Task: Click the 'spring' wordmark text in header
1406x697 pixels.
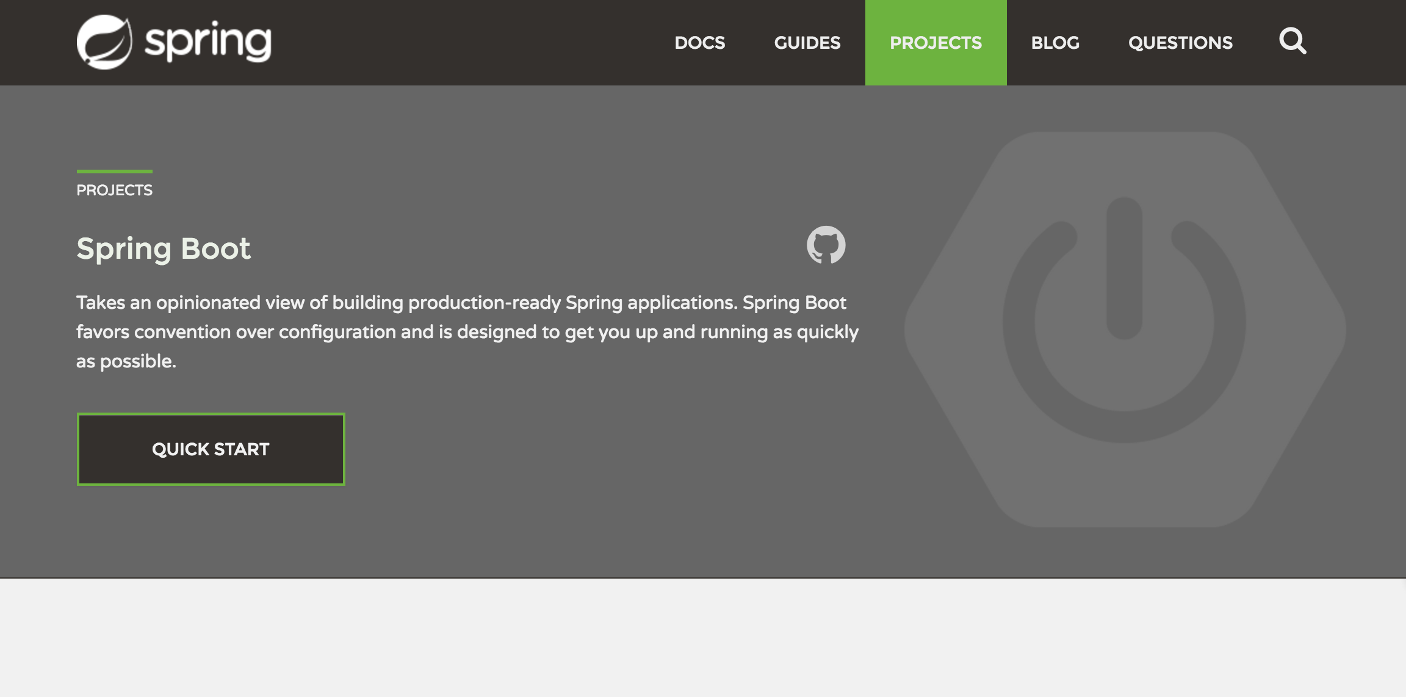Action: click(x=207, y=42)
